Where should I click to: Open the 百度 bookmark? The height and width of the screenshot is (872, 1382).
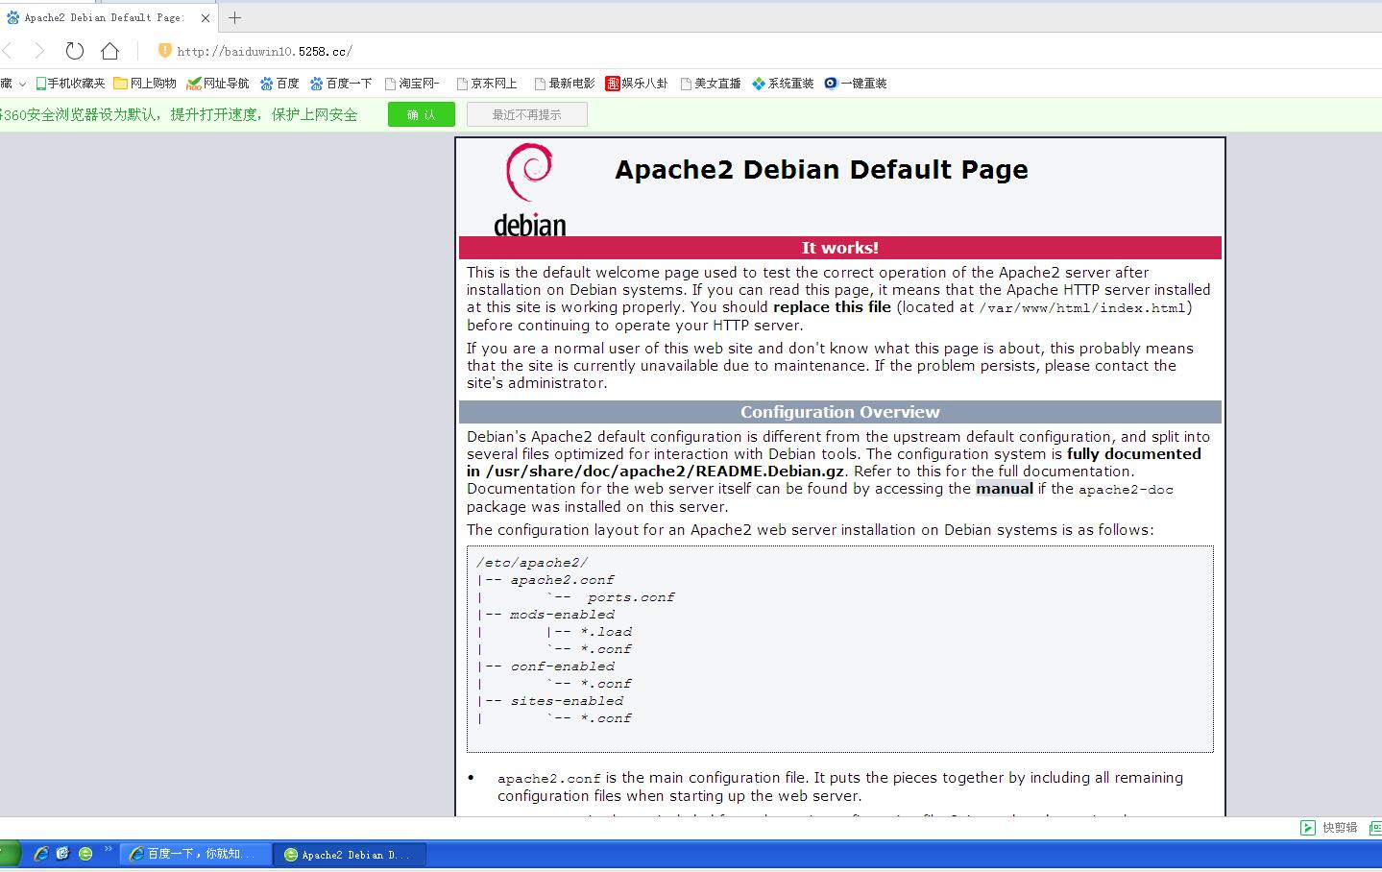(x=279, y=84)
